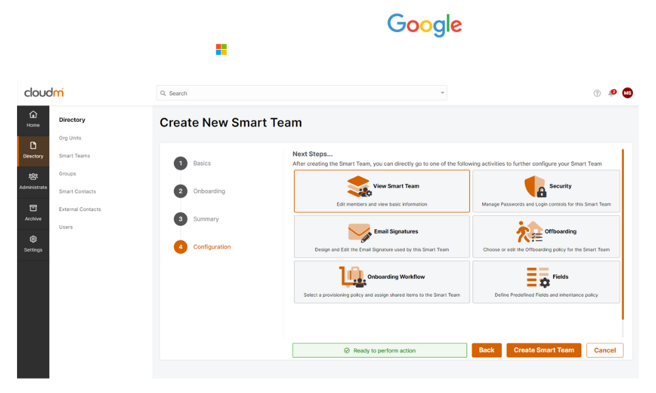Click the cloudm logo
Viewport: 656px width, 393px height.
(43, 92)
